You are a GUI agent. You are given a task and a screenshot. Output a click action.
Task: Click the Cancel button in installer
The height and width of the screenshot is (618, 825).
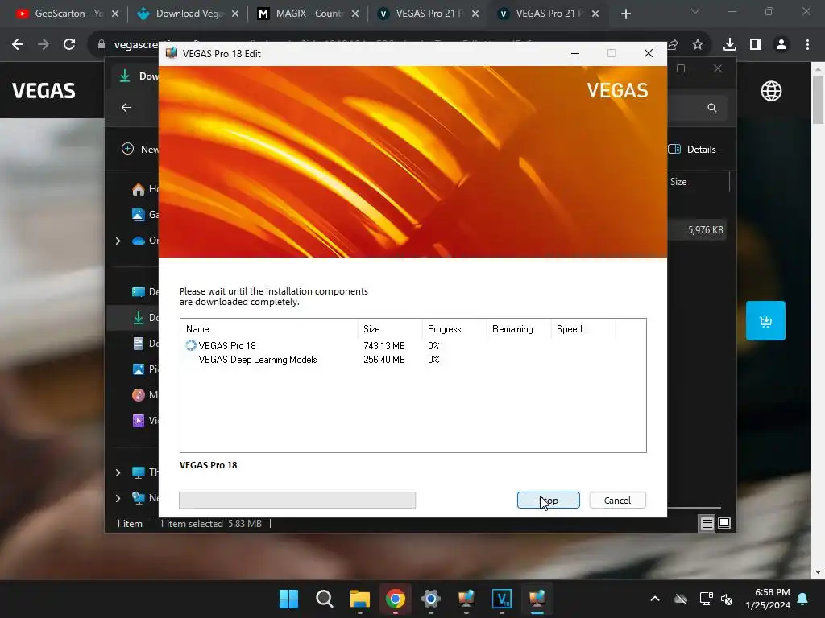click(x=617, y=501)
